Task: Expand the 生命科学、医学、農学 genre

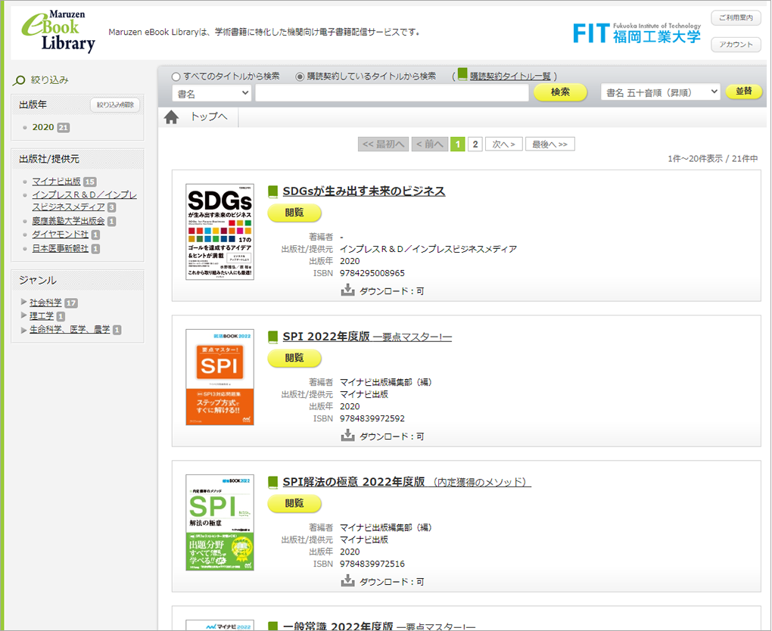Action: [x=23, y=329]
